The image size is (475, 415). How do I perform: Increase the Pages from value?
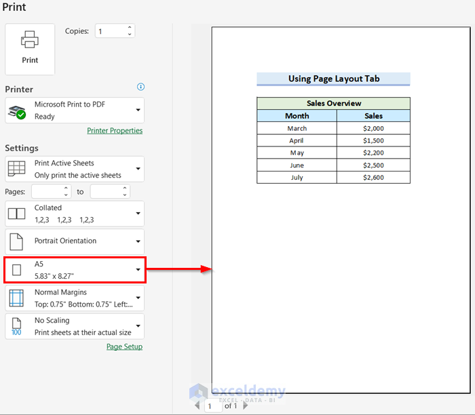pyautogui.click(x=66, y=188)
